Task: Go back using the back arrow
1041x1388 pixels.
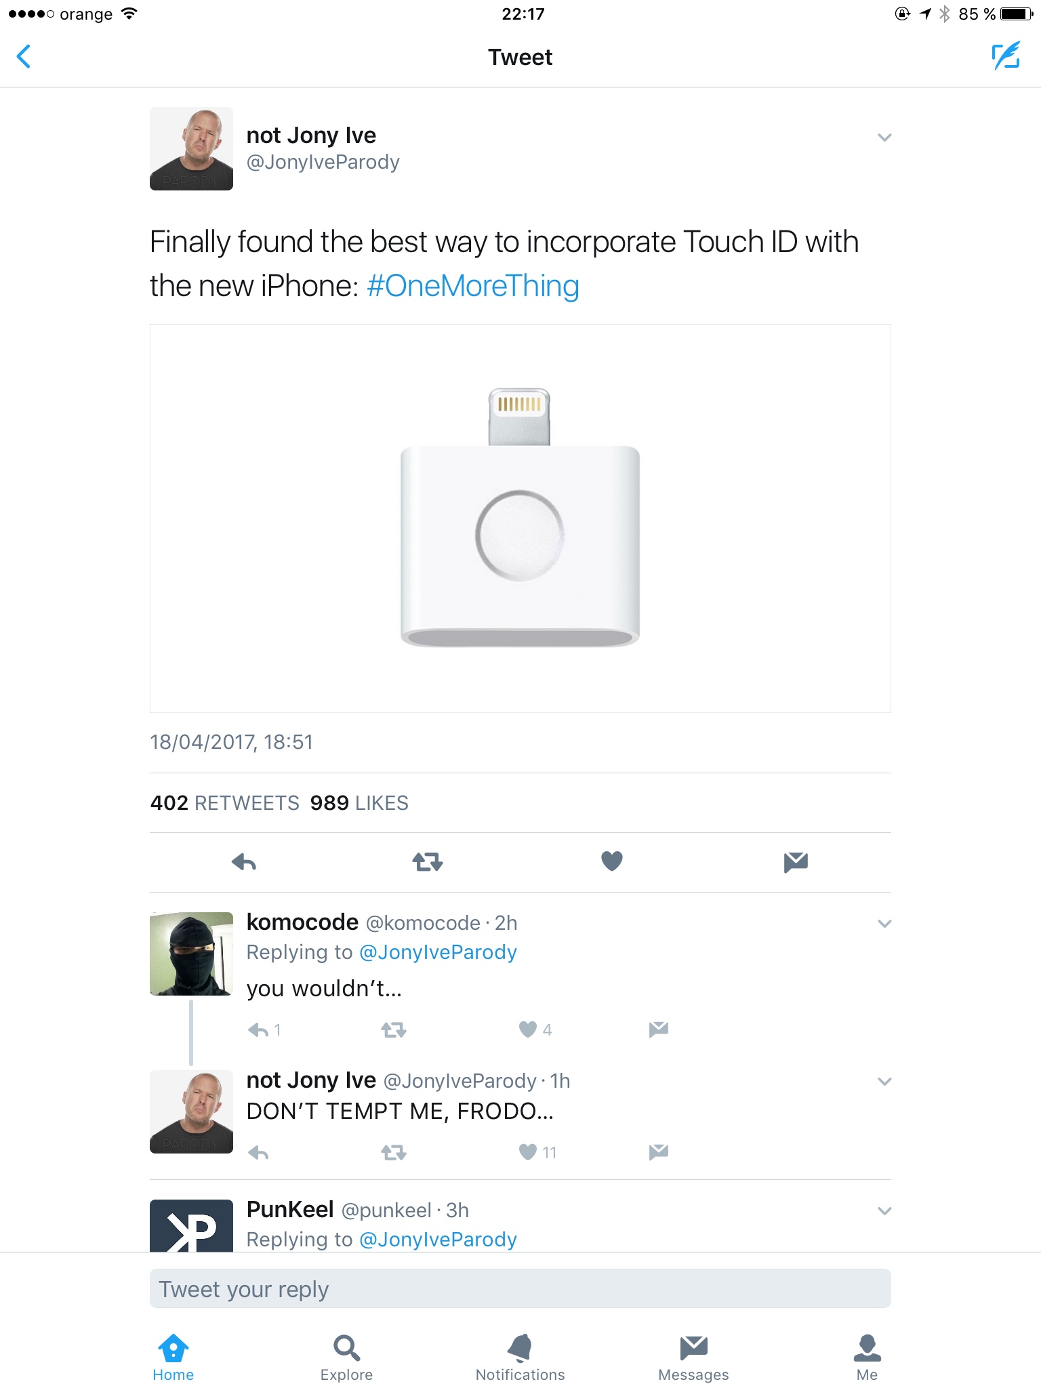Action: click(24, 56)
